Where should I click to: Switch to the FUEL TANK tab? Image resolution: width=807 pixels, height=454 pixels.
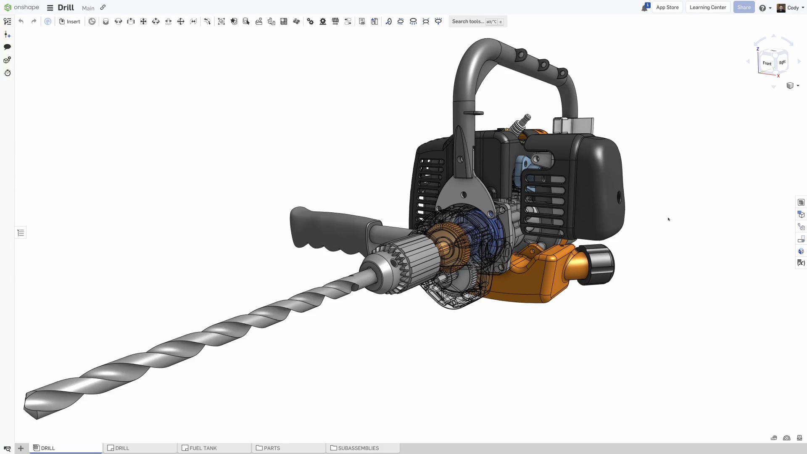[203, 448]
